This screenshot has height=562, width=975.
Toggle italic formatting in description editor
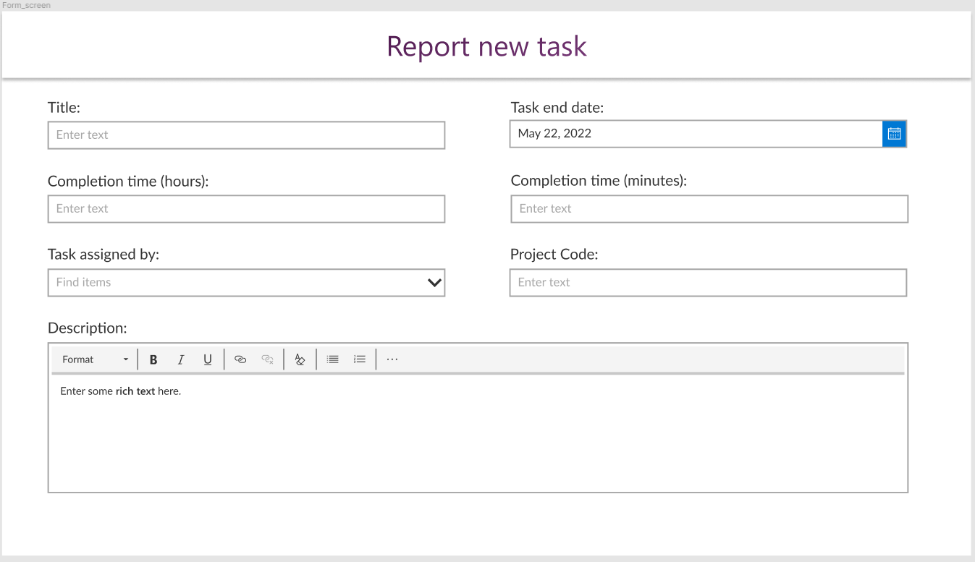[x=181, y=359]
